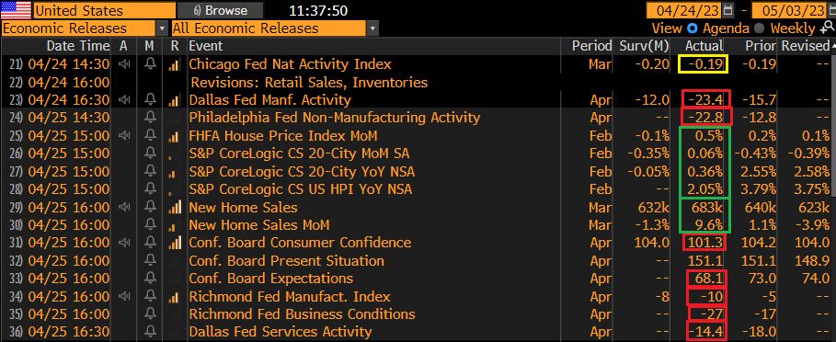Toggle the alert bell for Dallas Fed Services Activity
Viewport: 836px width, 342px height.
pyautogui.click(x=150, y=332)
